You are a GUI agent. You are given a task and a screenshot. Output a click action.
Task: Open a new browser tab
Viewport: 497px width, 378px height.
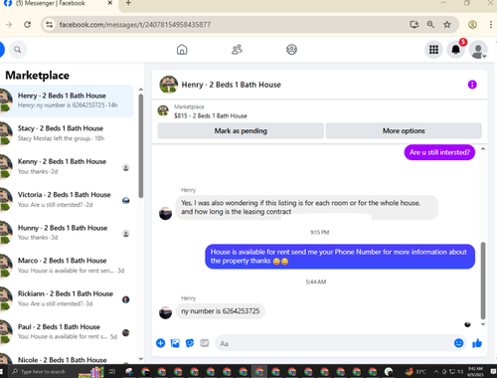pos(128,3)
